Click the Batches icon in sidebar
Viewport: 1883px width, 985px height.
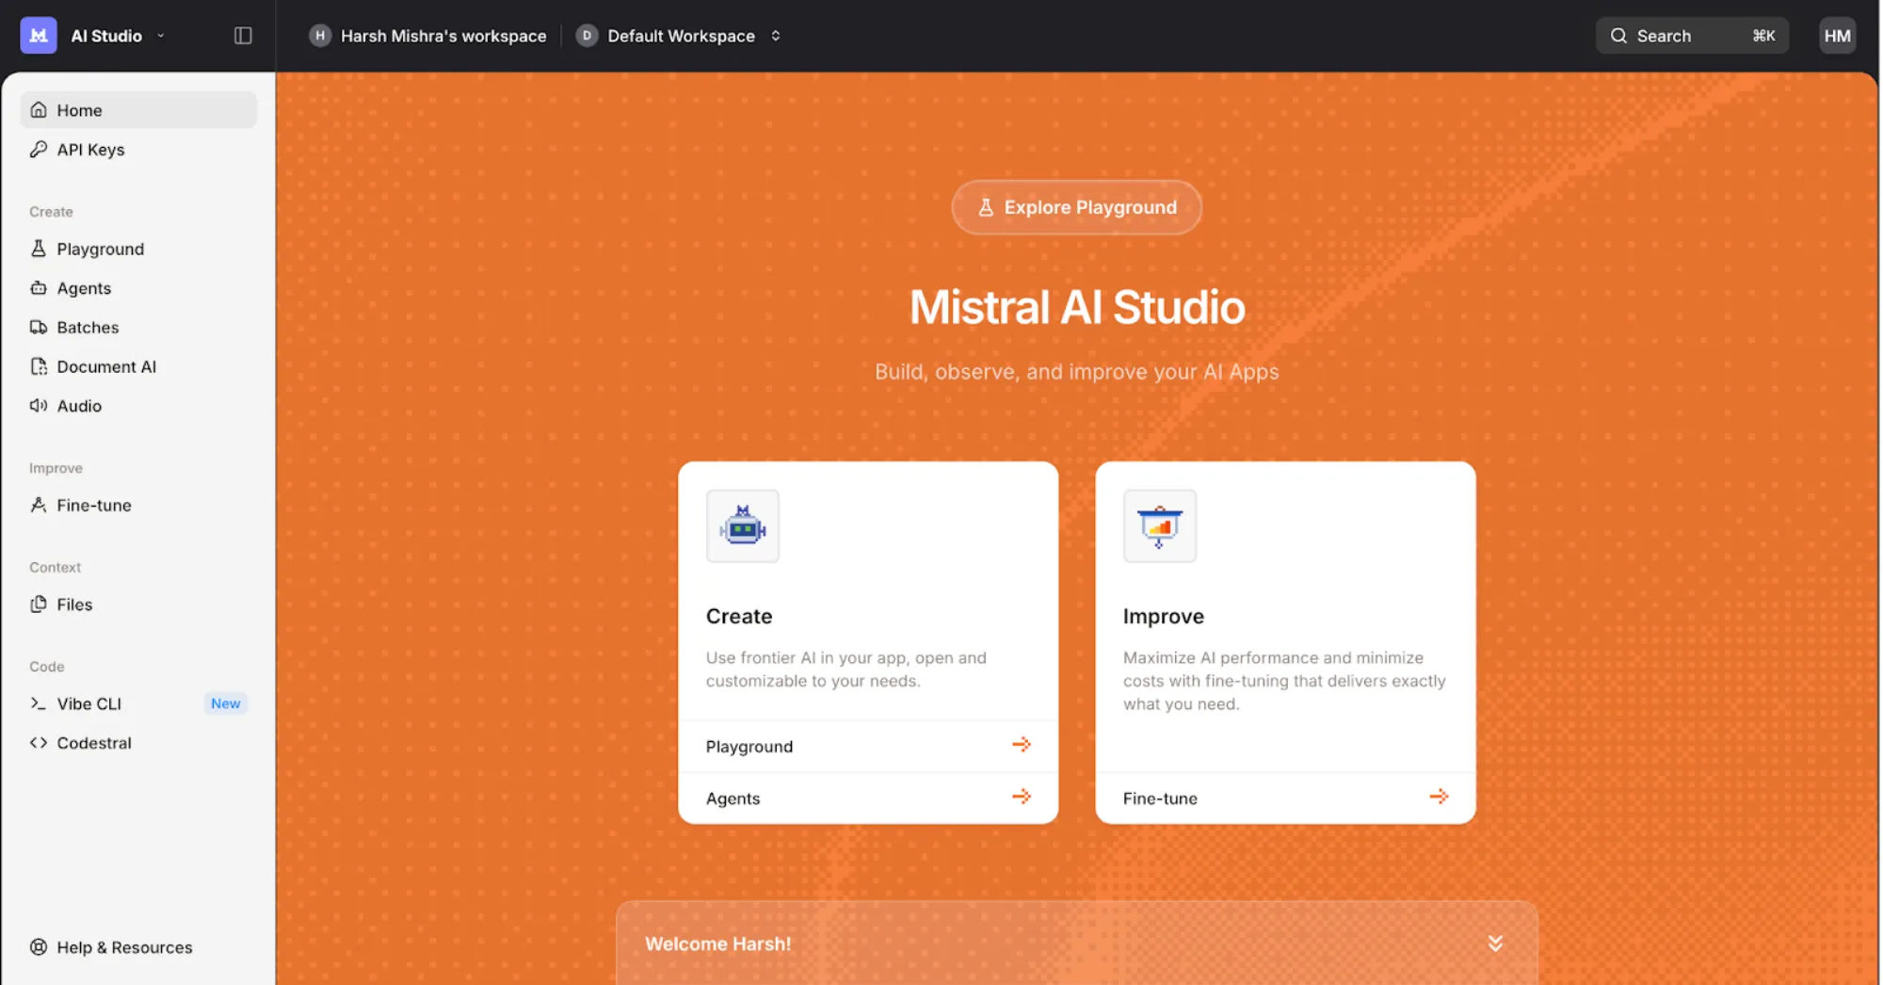39,327
